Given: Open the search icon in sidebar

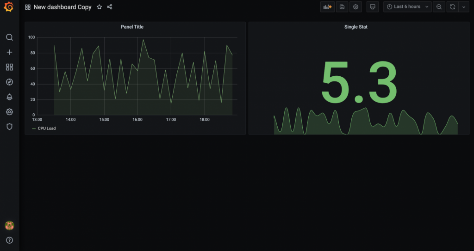Looking at the screenshot, I should 9,37.
